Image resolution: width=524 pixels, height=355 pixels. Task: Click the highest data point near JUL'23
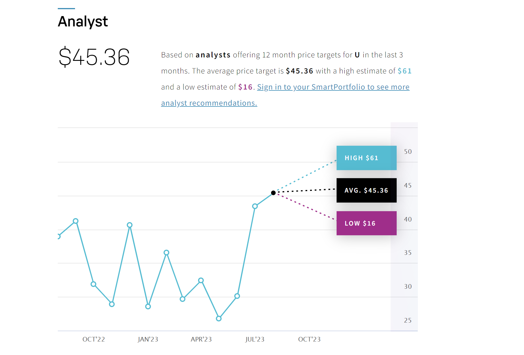tap(255, 206)
